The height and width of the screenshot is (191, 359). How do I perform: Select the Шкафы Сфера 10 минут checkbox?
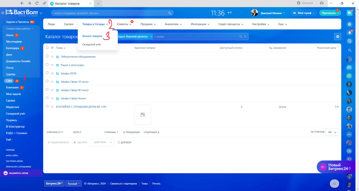coord(47,81)
